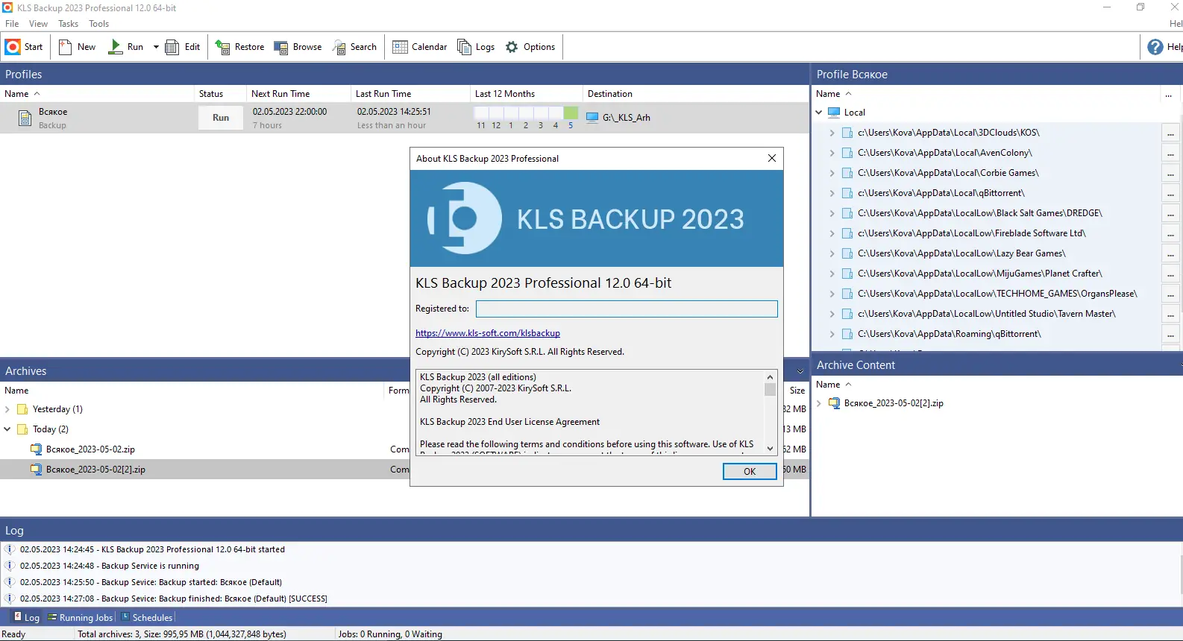Select the Всякое backup profile icon

pos(25,118)
